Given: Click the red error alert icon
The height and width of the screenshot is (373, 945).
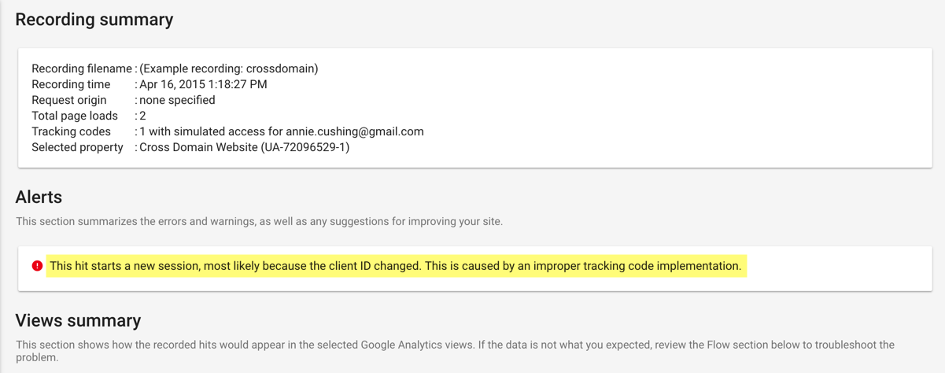Looking at the screenshot, I should pyautogui.click(x=37, y=266).
